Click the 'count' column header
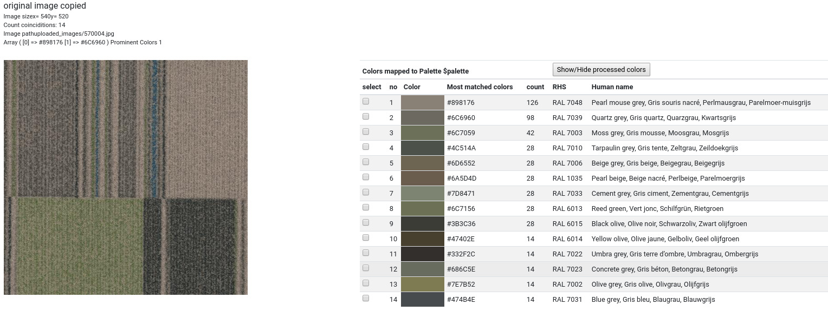Viewport: 828px width, 324px height. point(535,87)
